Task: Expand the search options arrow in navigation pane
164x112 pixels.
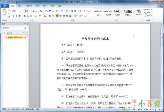Action: point(28,28)
